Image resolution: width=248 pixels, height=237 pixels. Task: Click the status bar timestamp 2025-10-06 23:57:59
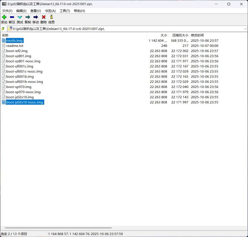point(107,234)
